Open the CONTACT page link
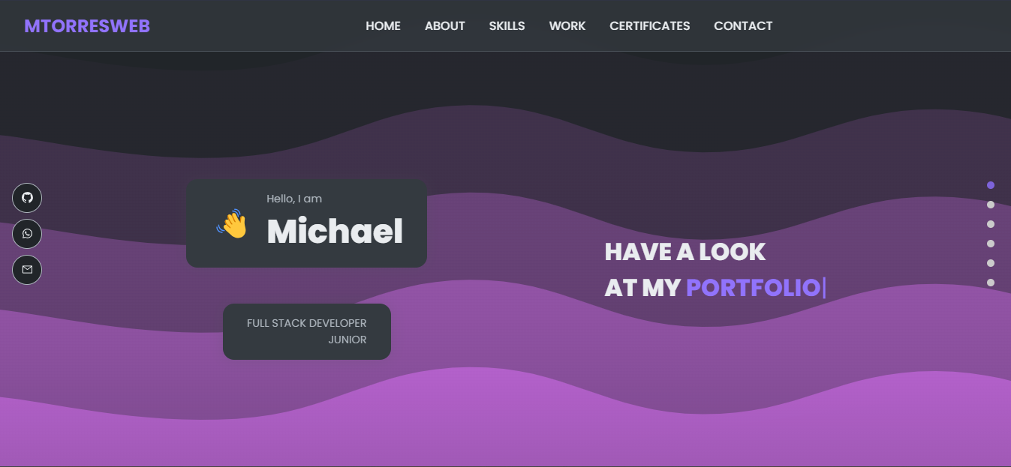This screenshot has width=1011, height=467. 743,25
